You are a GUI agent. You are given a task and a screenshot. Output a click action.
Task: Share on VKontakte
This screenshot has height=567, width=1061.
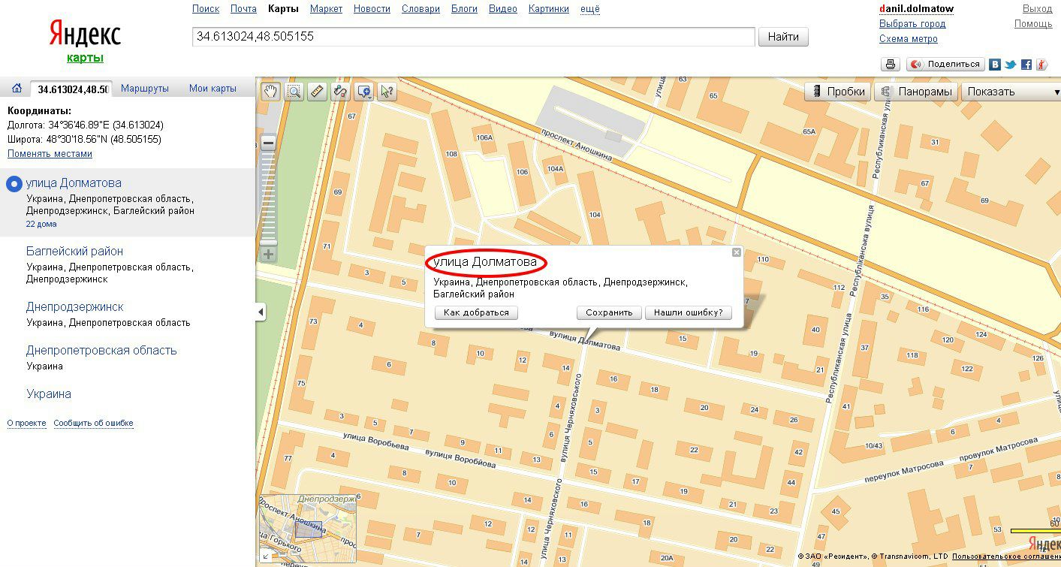pyautogui.click(x=995, y=65)
